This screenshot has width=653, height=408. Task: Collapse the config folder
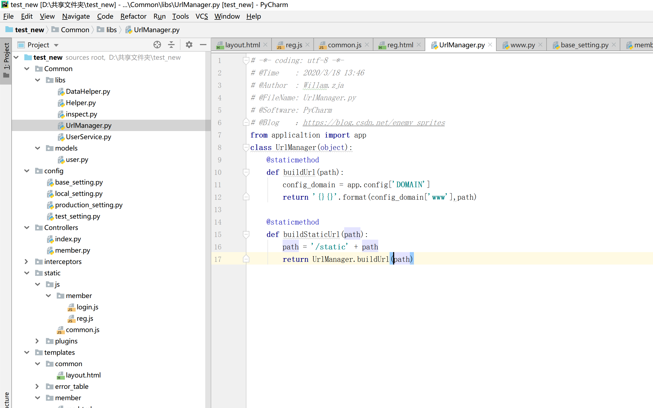(26, 171)
